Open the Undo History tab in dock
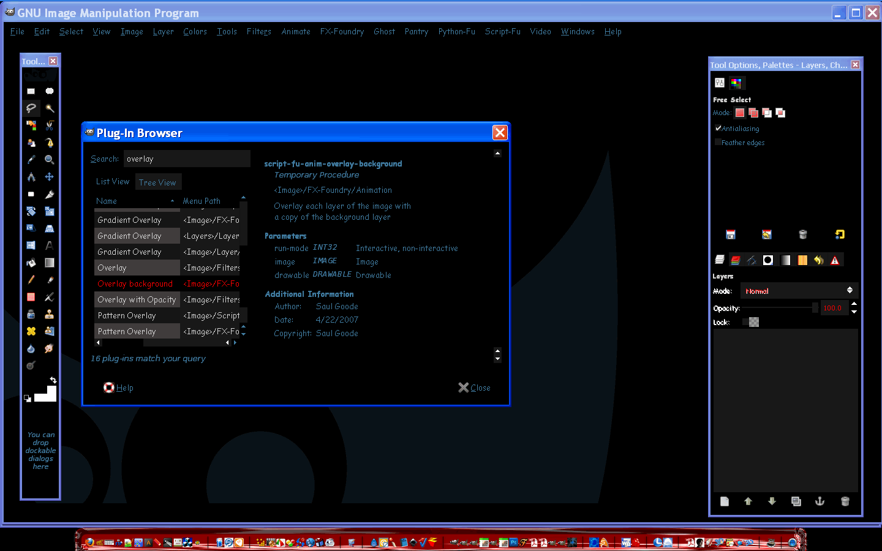 point(819,260)
